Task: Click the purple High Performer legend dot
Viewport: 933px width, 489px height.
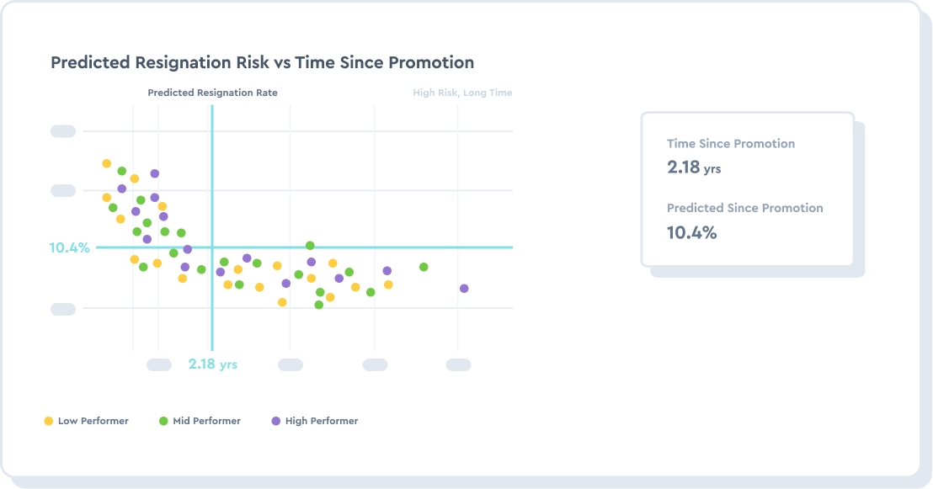Action: [x=276, y=421]
